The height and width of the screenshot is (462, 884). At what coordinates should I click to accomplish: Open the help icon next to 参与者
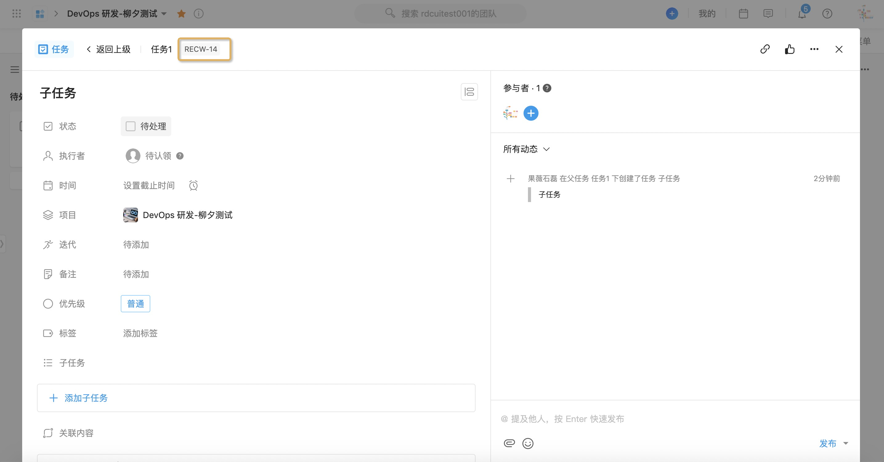coord(547,88)
